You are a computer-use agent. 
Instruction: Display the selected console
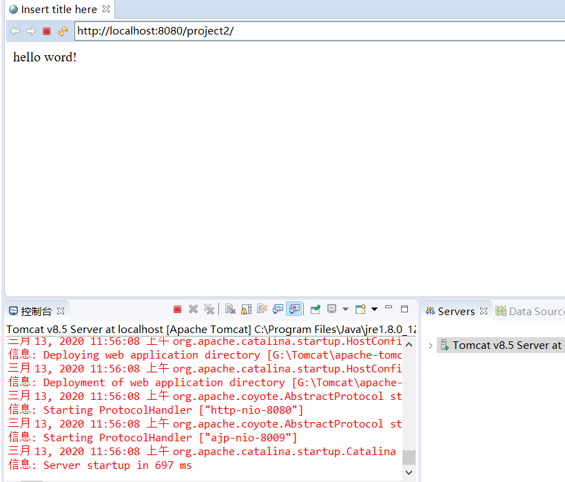coord(331,309)
